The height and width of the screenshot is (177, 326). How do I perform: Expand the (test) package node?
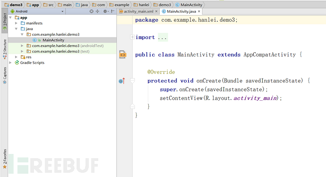click(22, 51)
